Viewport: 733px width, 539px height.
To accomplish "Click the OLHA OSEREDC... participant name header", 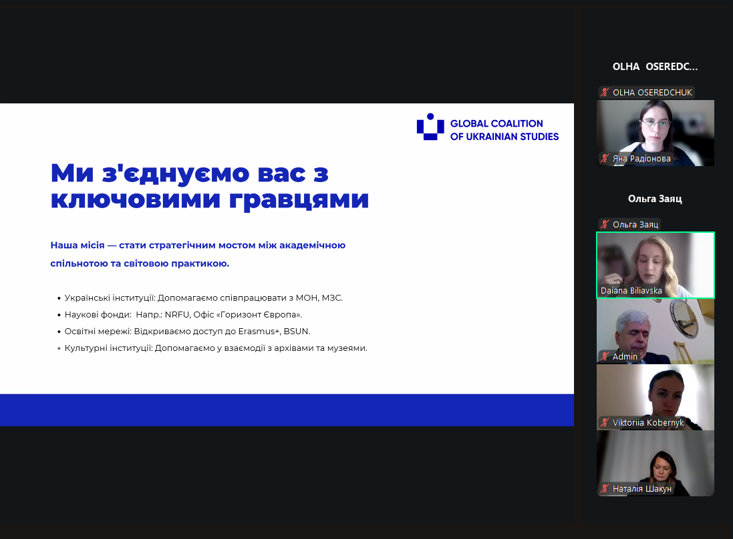I will pos(655,67).
